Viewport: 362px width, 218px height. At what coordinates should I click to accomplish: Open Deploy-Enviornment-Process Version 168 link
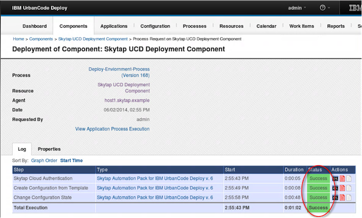coord(119,72)
